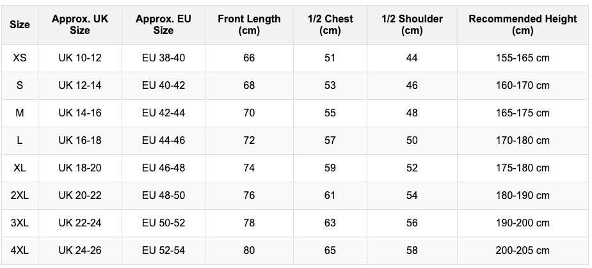
Task: Click the Size column header
Action: click(x=20, y=25)
